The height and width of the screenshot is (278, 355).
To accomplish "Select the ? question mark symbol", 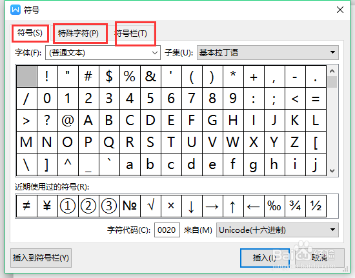I will (47, 121).
